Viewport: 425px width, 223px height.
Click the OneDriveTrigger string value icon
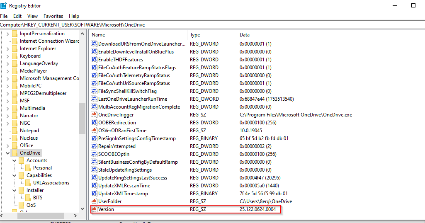point(94,114)
